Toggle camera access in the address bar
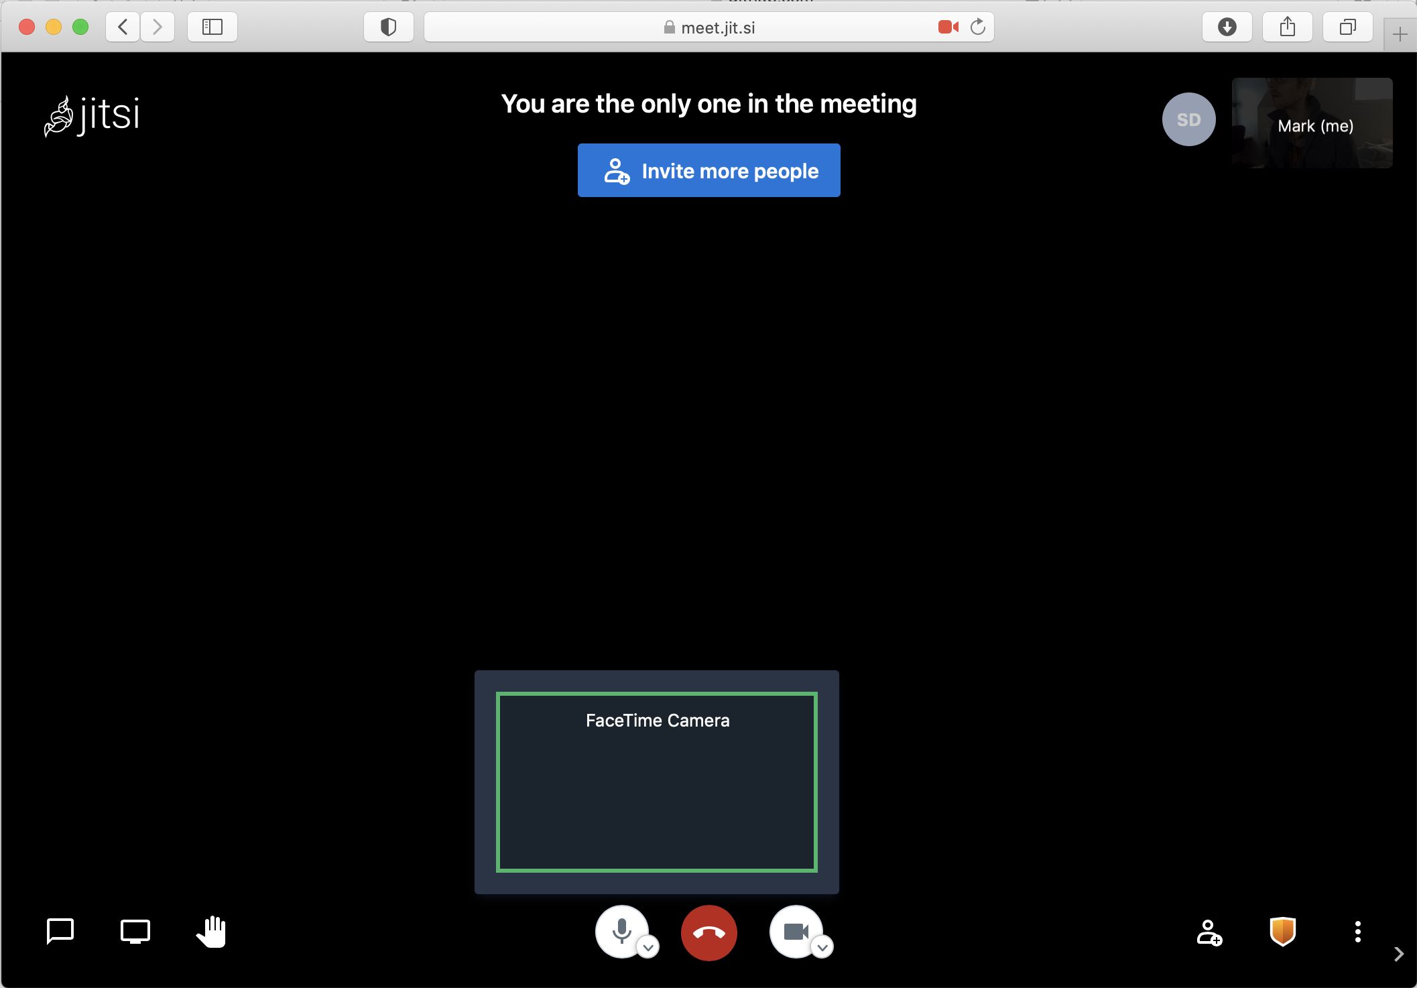Screen dimensions: 1417x988 coord(948,27)
